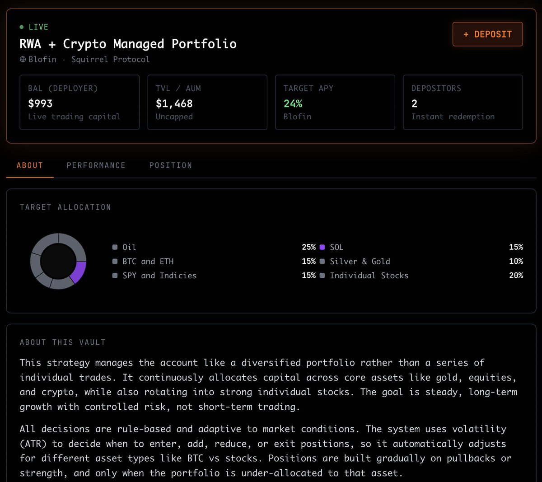Click the 'BTC and ETH' legend label

tap(148, 261)
